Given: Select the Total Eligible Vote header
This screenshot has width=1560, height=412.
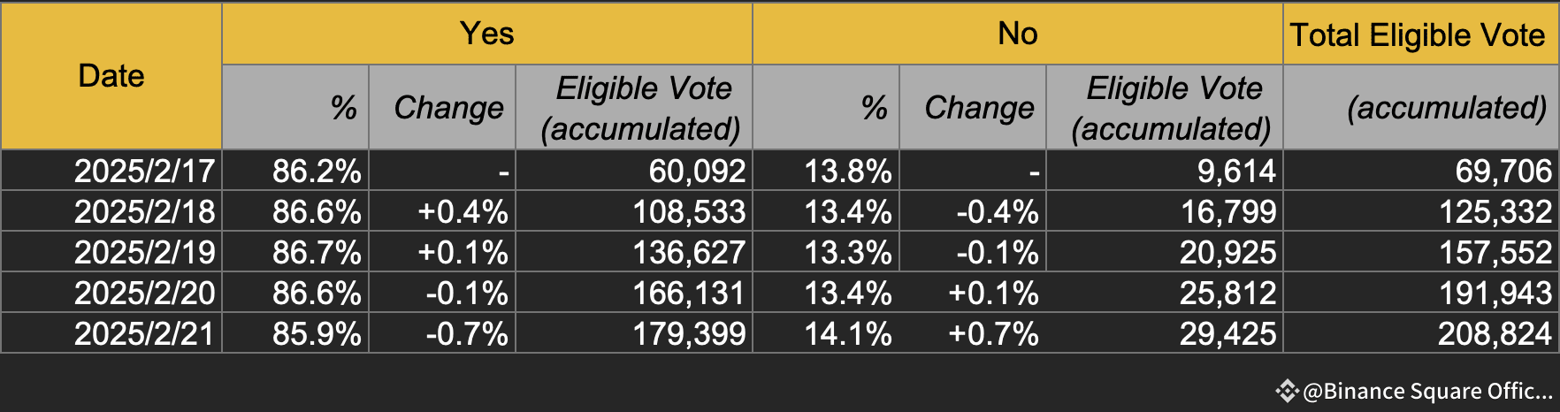Looking at the screenshot, I should [1418, 34].
